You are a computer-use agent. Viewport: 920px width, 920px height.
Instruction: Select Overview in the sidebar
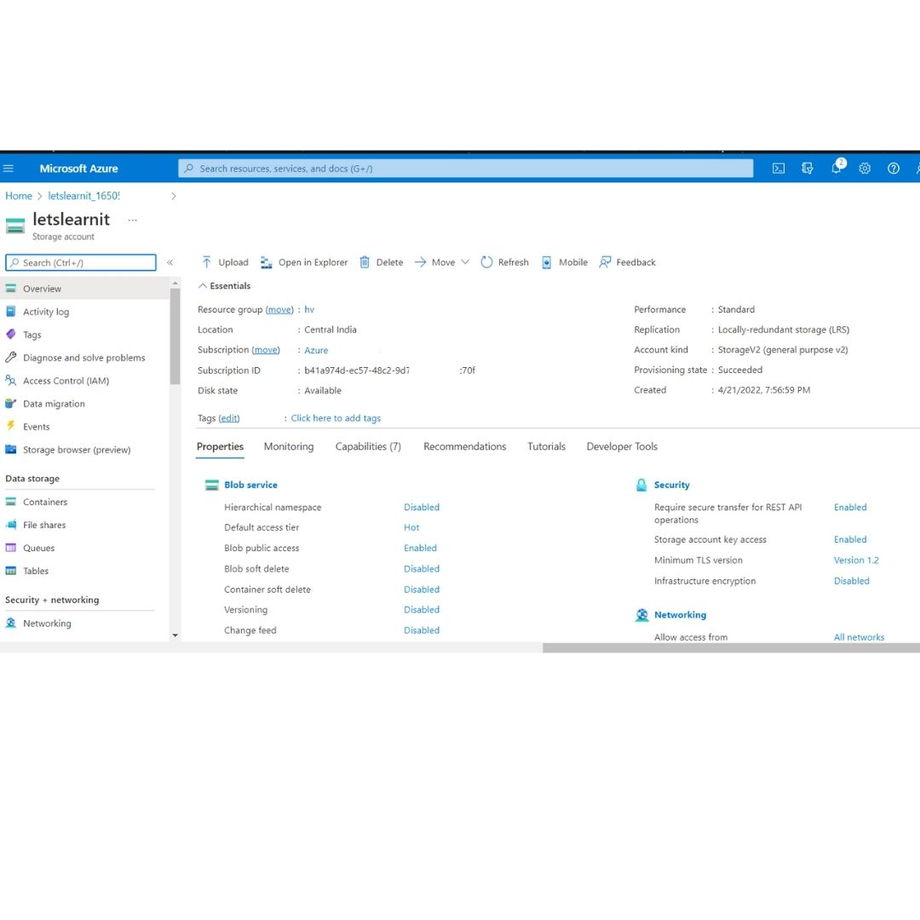(x=85, y=289)
